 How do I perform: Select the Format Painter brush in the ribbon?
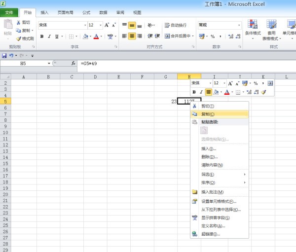[x=19, y=38]
